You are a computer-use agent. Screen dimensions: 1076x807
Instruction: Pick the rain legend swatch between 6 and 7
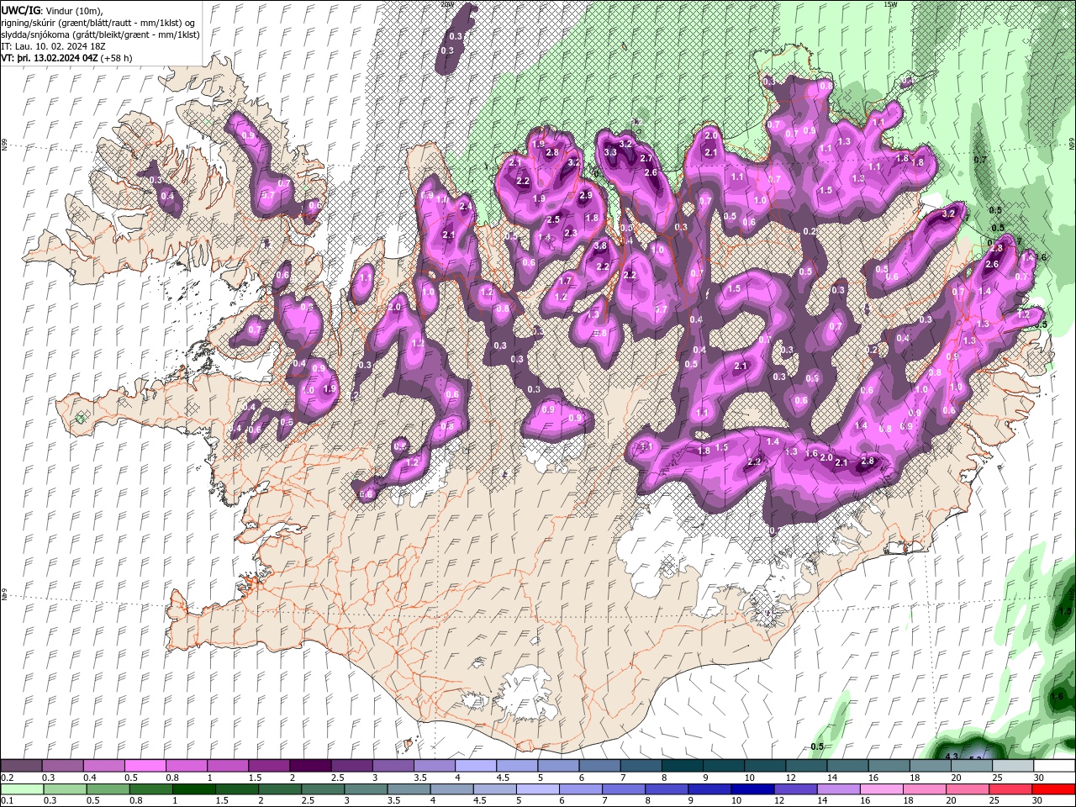(580, 789)
